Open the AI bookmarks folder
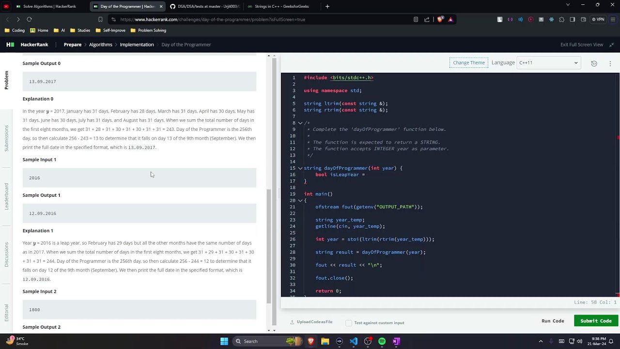 (59, 30)
